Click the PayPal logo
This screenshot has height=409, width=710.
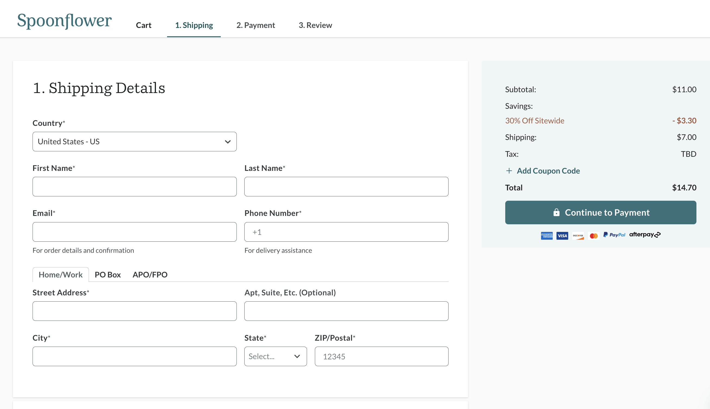[x=614, y=235]
